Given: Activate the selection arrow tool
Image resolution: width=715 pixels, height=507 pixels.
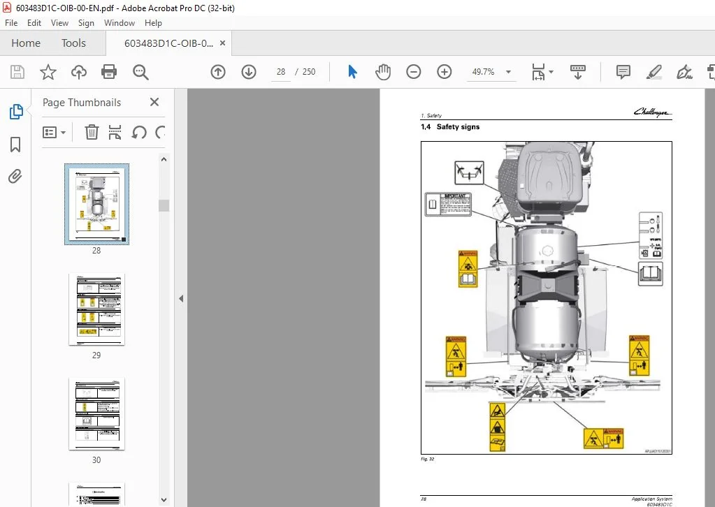Looking at the screenshot, I should [x=352, y=72].
